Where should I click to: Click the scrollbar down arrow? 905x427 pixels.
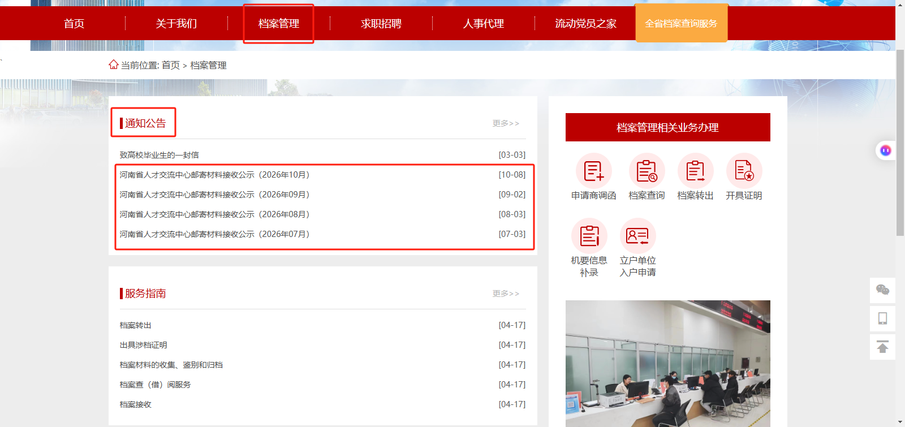coord(900,422)
